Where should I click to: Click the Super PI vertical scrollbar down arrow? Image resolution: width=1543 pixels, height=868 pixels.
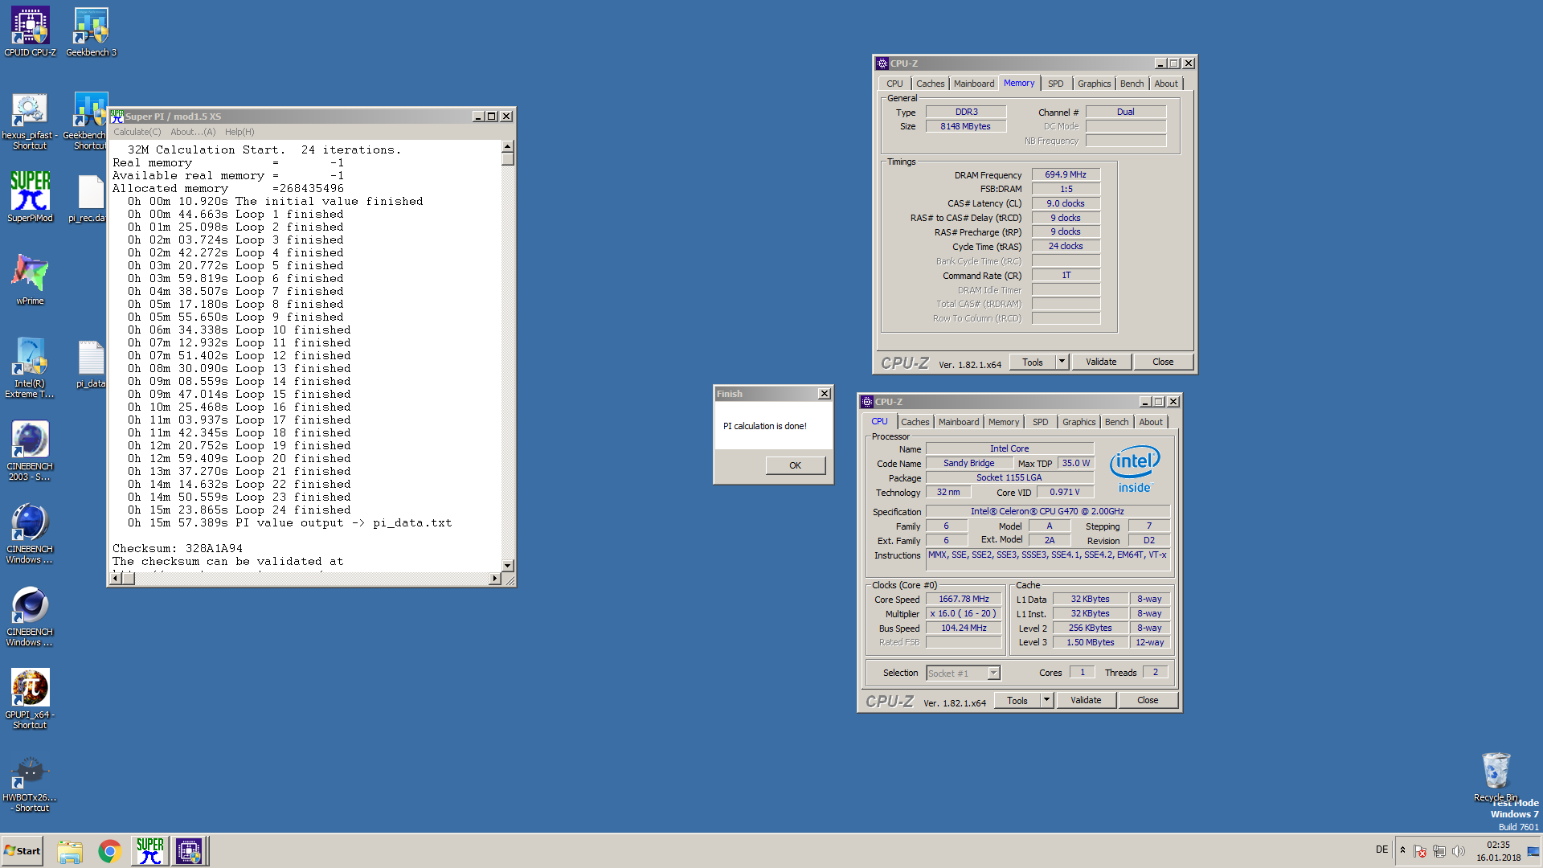click(507, 566)
